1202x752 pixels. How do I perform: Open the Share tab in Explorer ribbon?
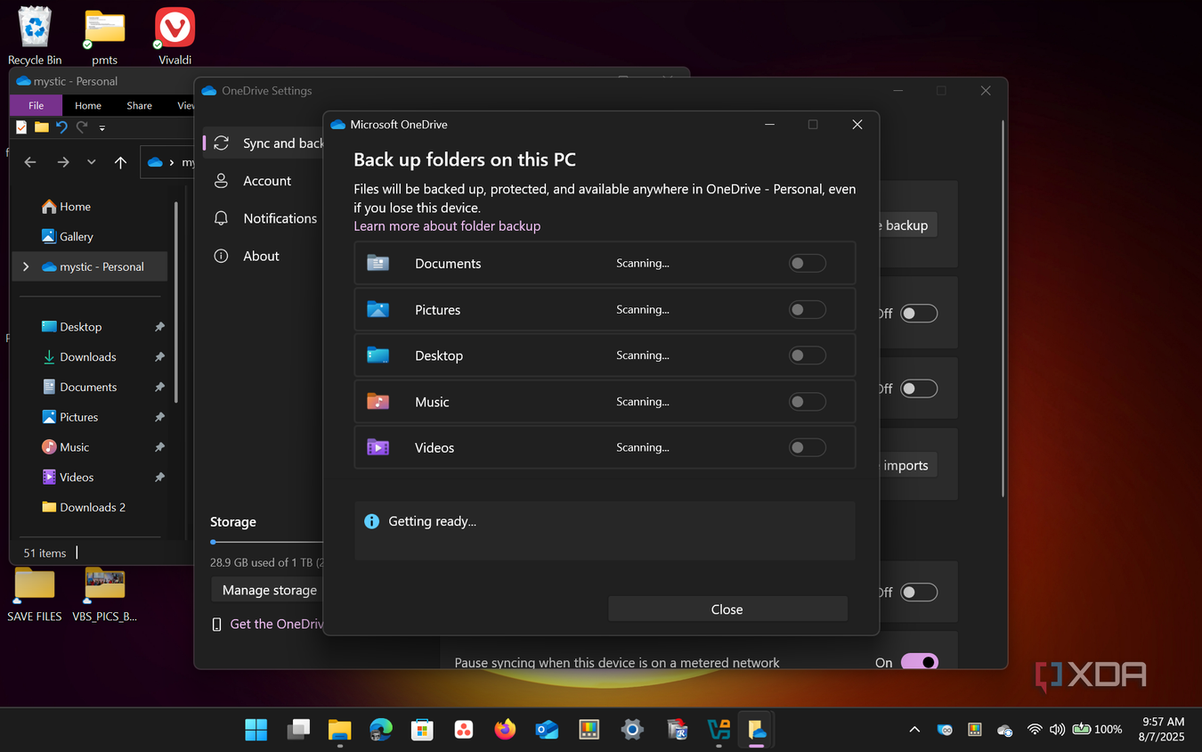(x=139, y=105)
